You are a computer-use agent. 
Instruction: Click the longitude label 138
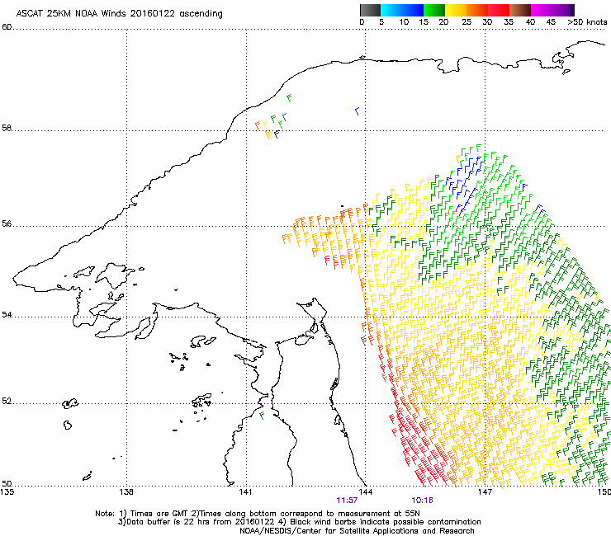pyautogui.click(x=126, y=492)
